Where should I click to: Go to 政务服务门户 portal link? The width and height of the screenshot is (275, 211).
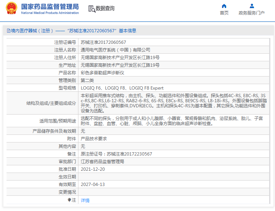pyautogui.click(x=252, y=13)
